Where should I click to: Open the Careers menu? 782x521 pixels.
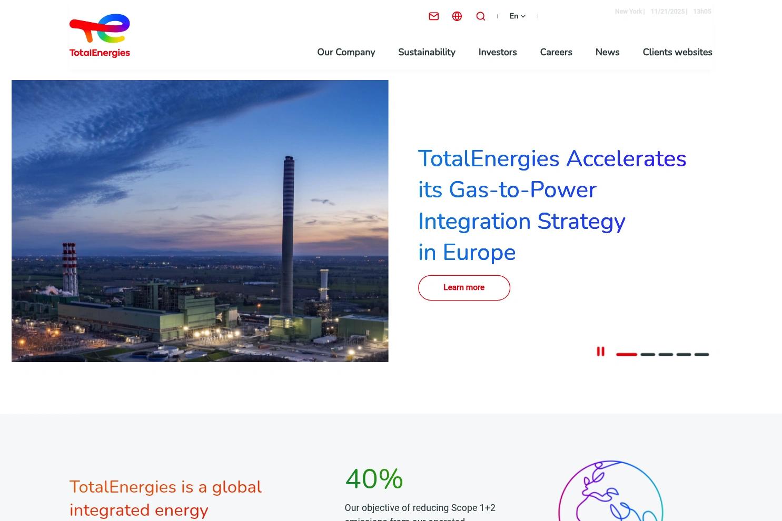tap(556, 52)
